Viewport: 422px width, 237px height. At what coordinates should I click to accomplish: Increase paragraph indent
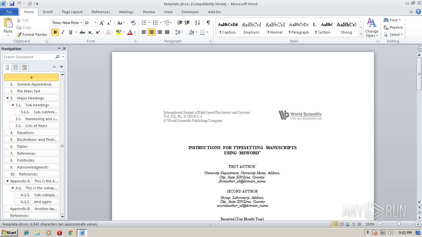[x=187, y=23]
